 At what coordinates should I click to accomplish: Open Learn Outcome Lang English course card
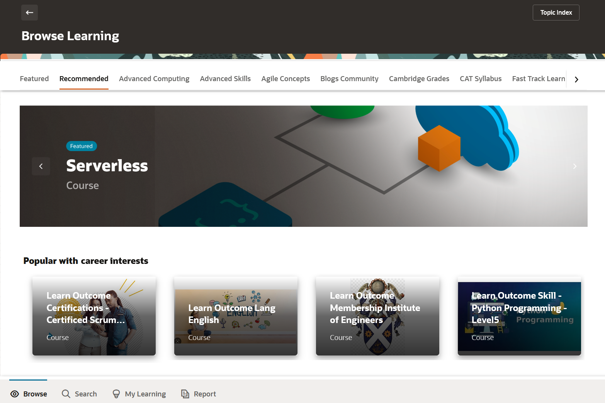236,316
